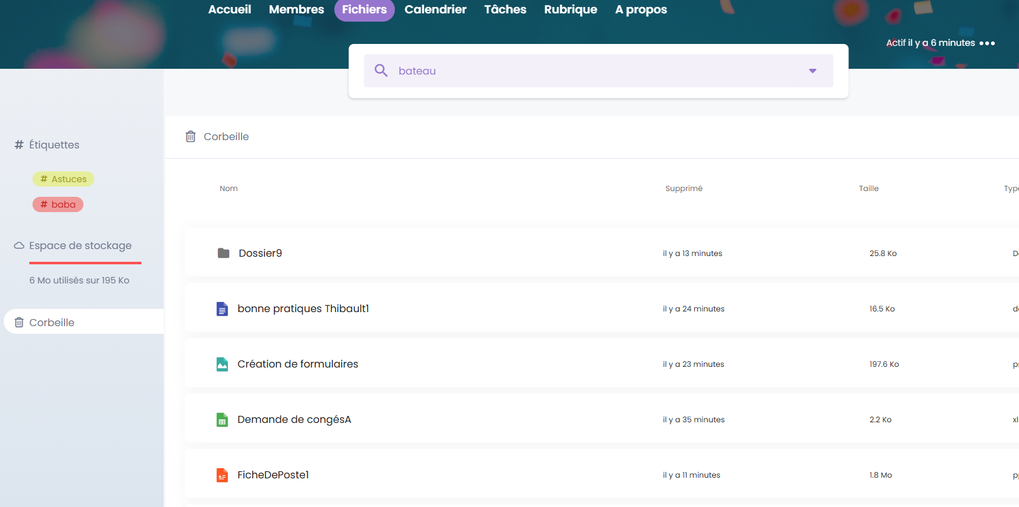Click the trash icon in Corbeille header
This screenshot has width=1019, height=507.
coord(190,136)
